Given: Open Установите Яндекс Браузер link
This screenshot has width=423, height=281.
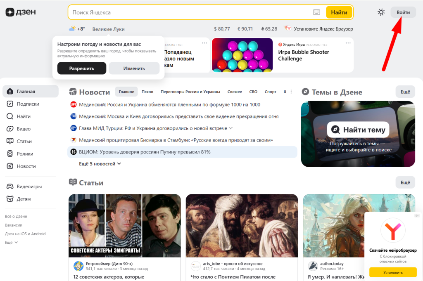Looking at the screenshot, I should (323, 29).
